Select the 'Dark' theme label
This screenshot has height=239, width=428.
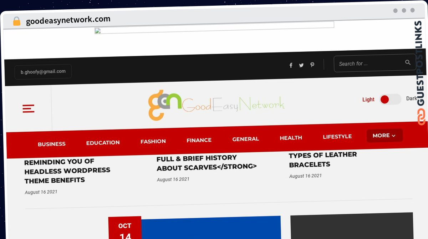click(412, 98)
